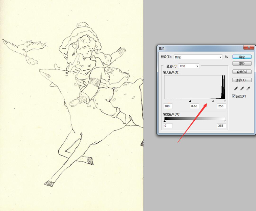Click the histogram display area
The image size is (256, 211).
(x=195, y=87)
